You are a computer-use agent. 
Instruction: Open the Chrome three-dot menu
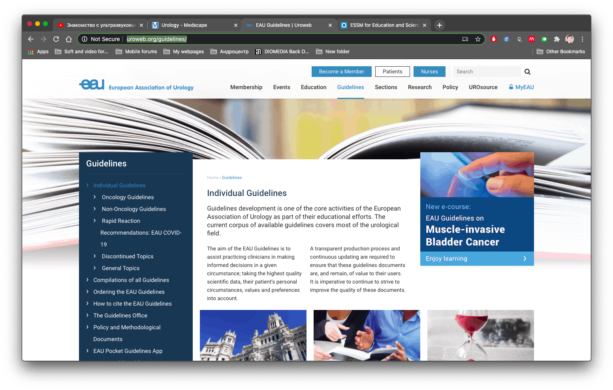click(582, 39)
